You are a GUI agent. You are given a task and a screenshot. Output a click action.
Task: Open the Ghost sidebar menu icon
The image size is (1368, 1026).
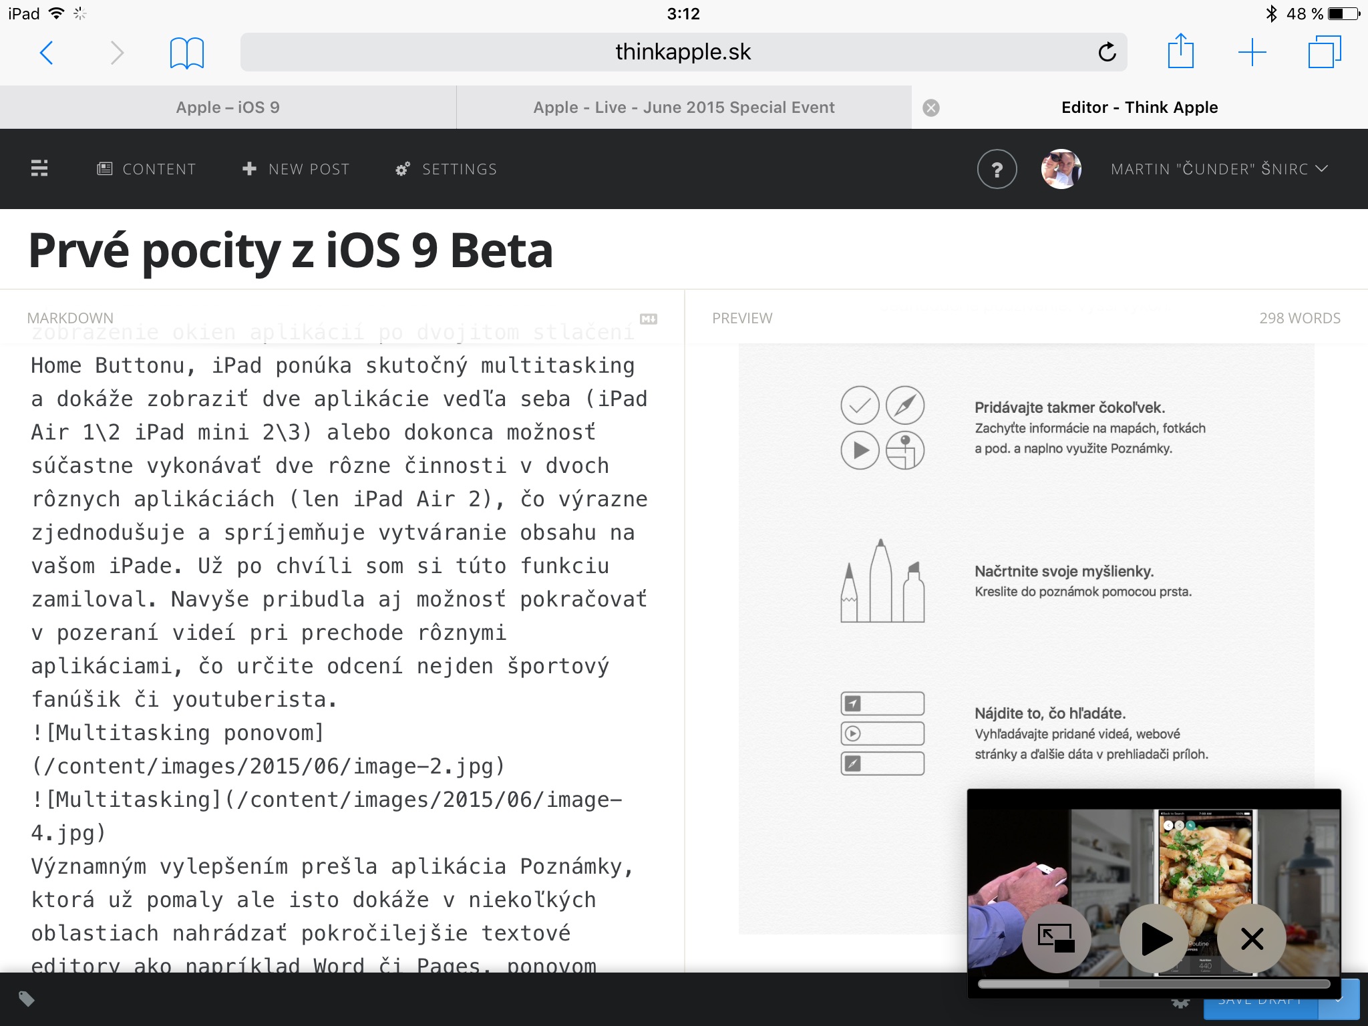pyautogui.click(x=39, y=168)
